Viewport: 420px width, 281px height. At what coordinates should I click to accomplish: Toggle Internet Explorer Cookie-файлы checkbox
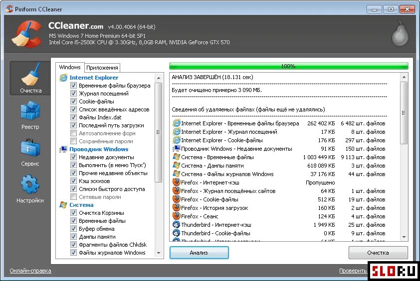pos(73,101)
